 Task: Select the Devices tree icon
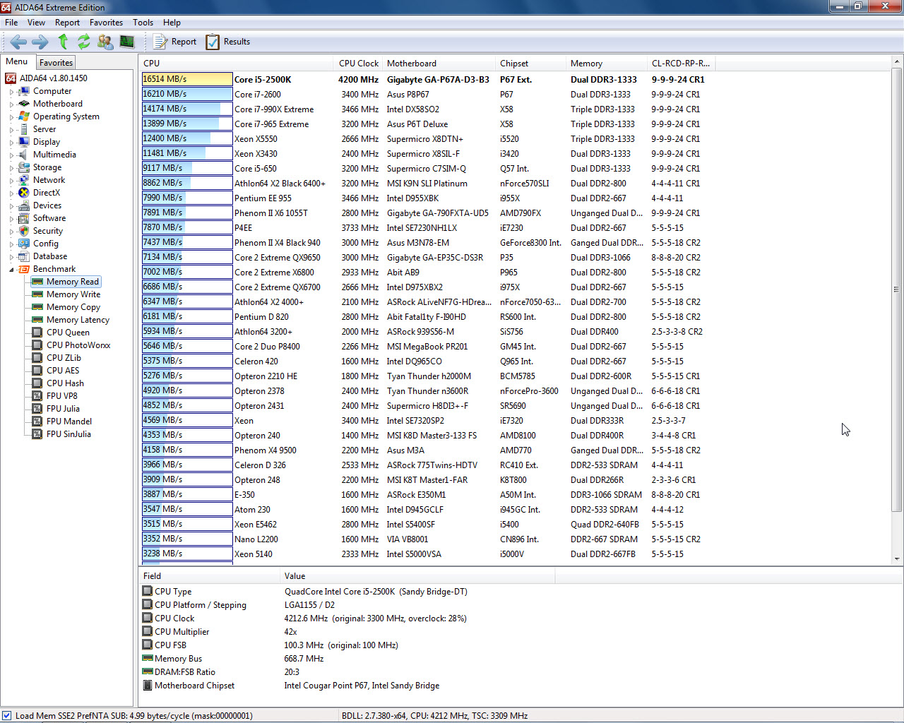[x=24, y=205]
